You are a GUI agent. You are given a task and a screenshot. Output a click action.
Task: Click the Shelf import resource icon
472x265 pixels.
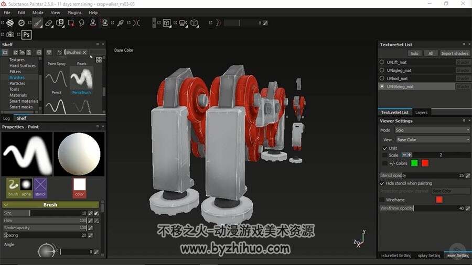point(39,52)
